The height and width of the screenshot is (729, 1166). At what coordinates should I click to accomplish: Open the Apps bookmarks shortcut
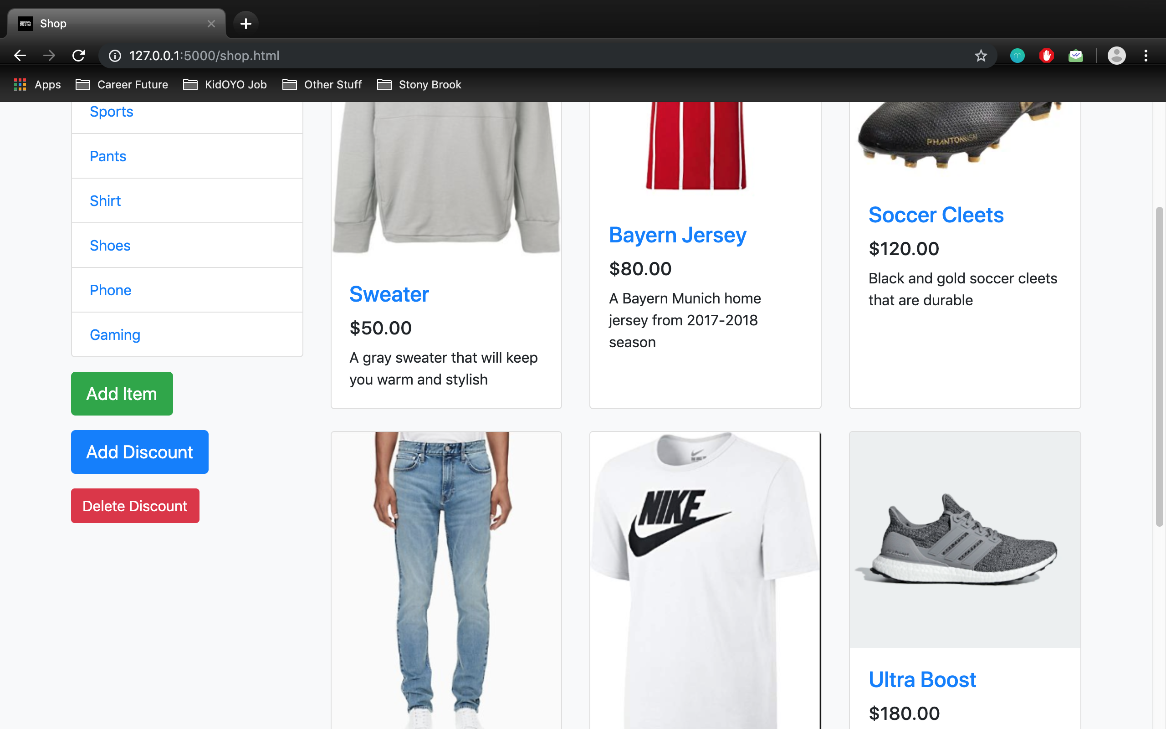pos(38,85)
